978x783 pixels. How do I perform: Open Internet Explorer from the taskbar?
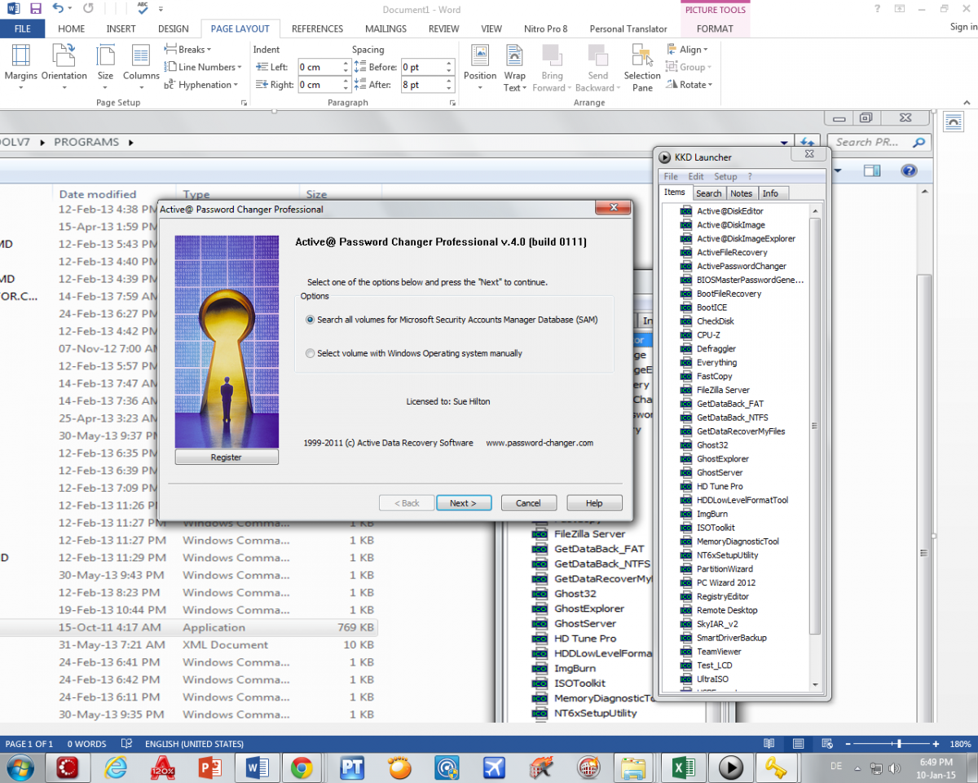(117, 768)
